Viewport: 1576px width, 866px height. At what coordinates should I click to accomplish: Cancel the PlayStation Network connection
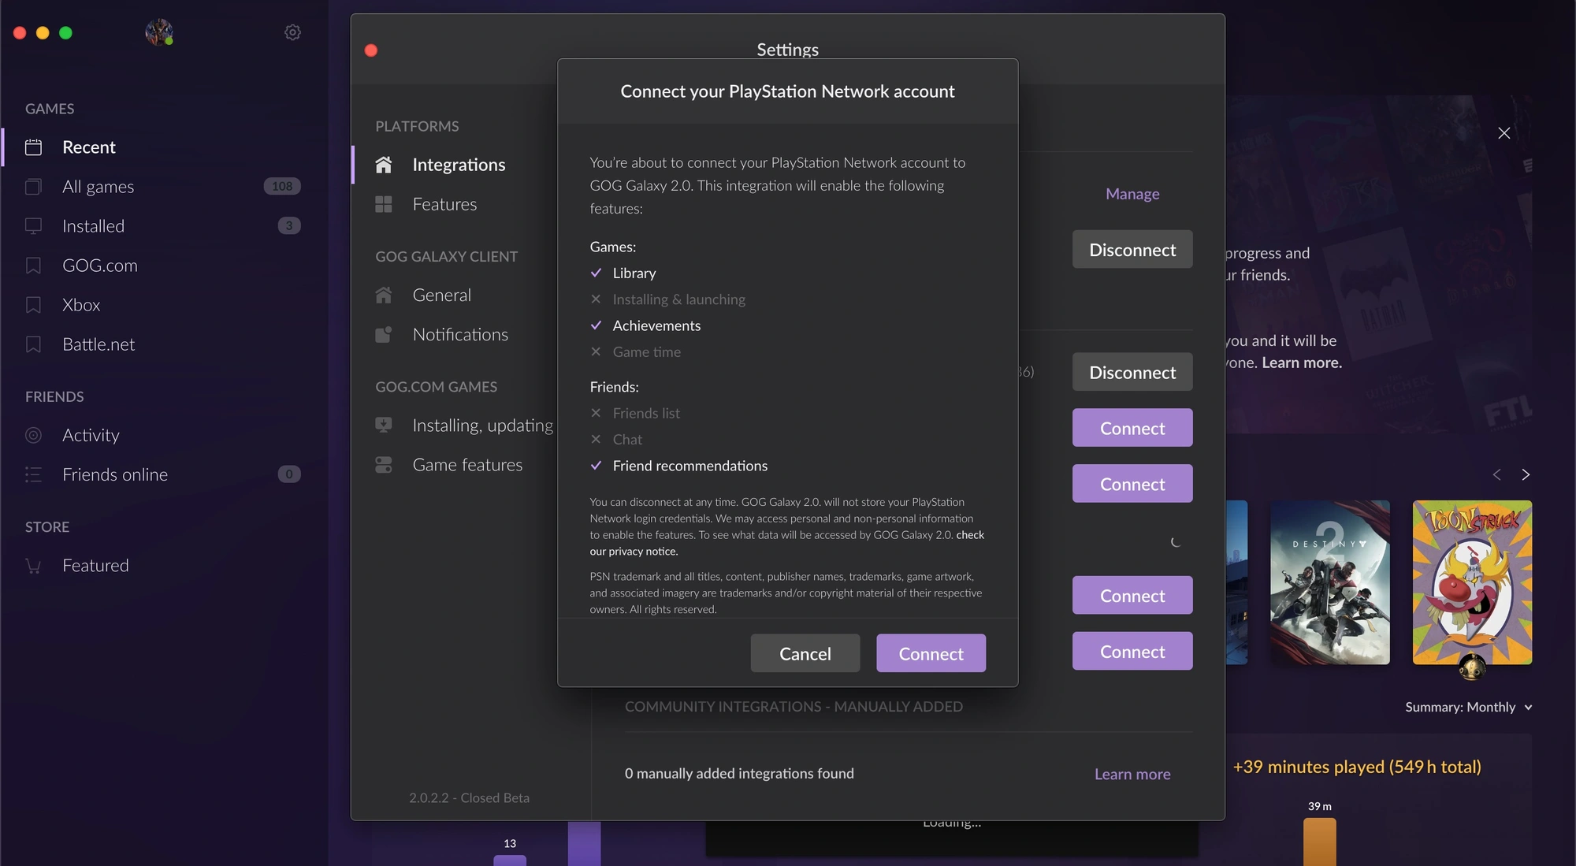click(805, 653)
